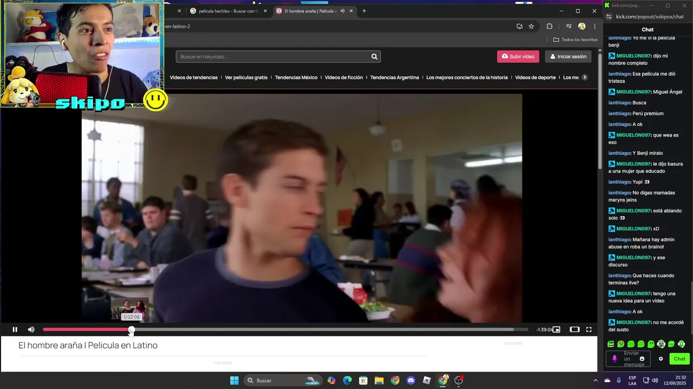Open the ESP LAA language switcher
The height and width of the screenshot is (389, 693).
(632, 380)
